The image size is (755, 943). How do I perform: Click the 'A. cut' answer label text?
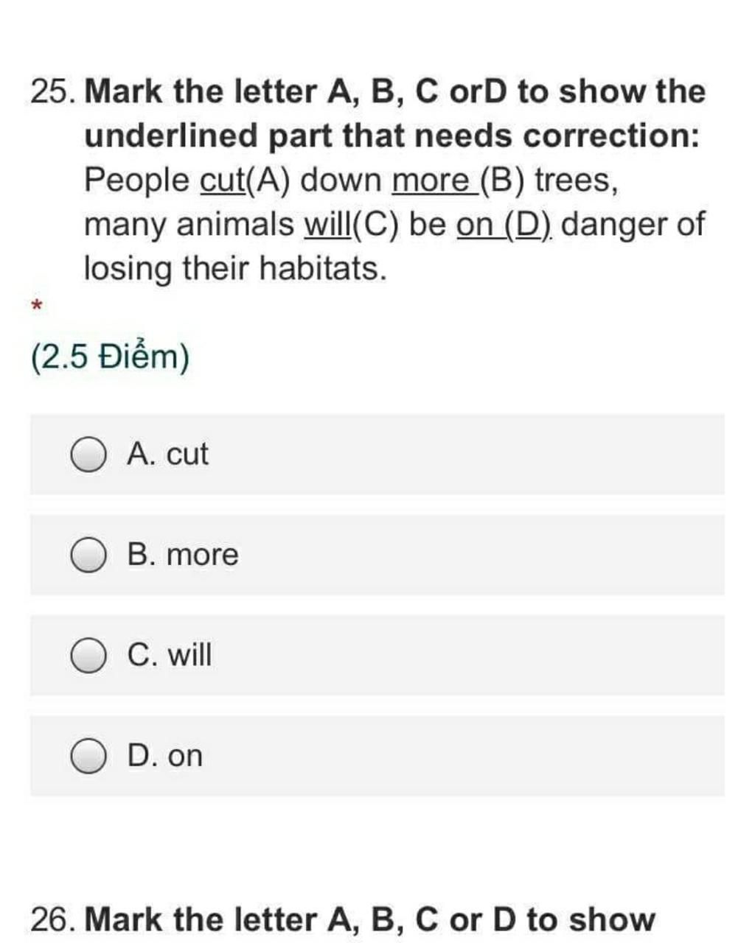[167, 454]
